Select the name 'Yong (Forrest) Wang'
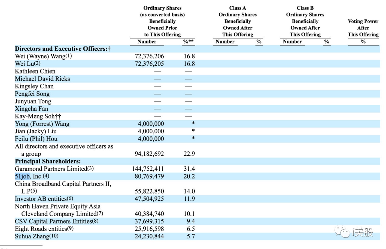386x249 pixels. point(42,124)
